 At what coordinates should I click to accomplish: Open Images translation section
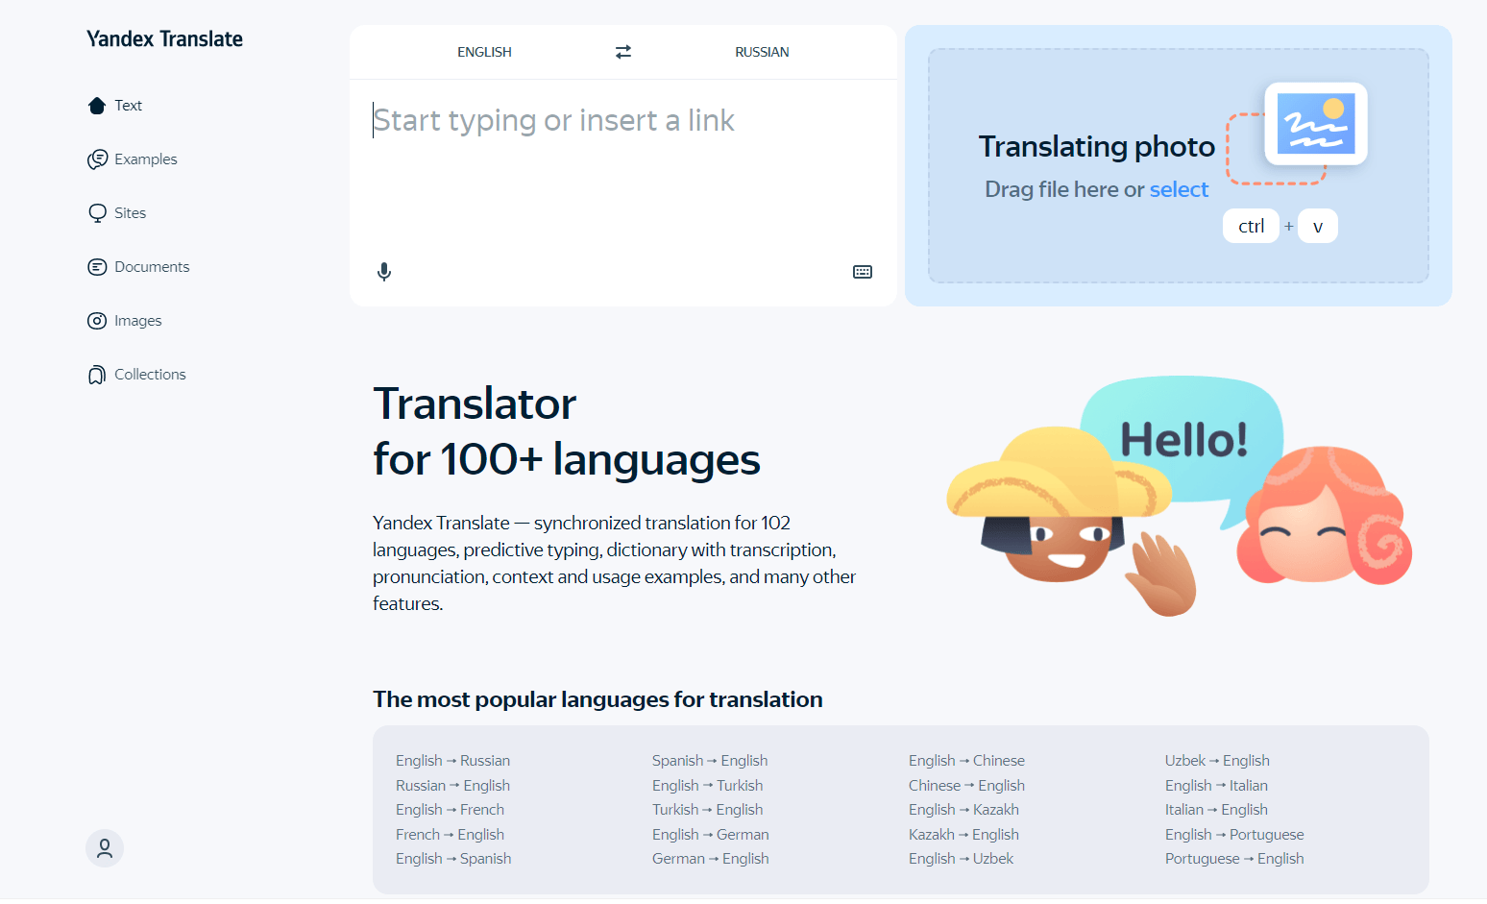point(137,321)
